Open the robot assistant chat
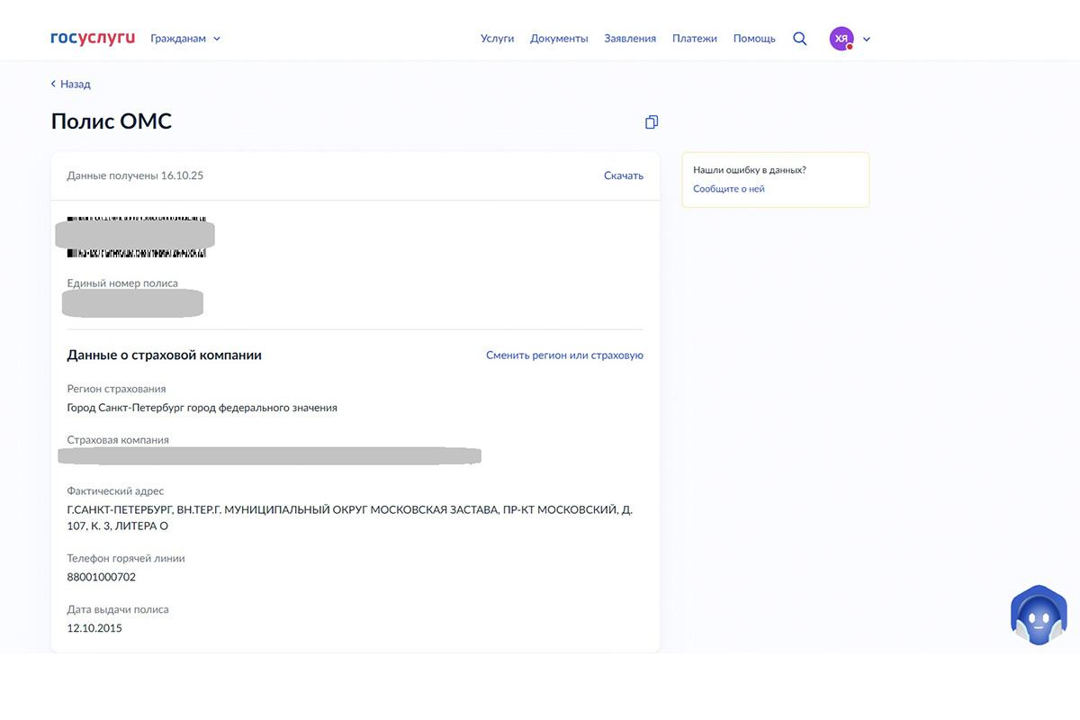 1039,616
